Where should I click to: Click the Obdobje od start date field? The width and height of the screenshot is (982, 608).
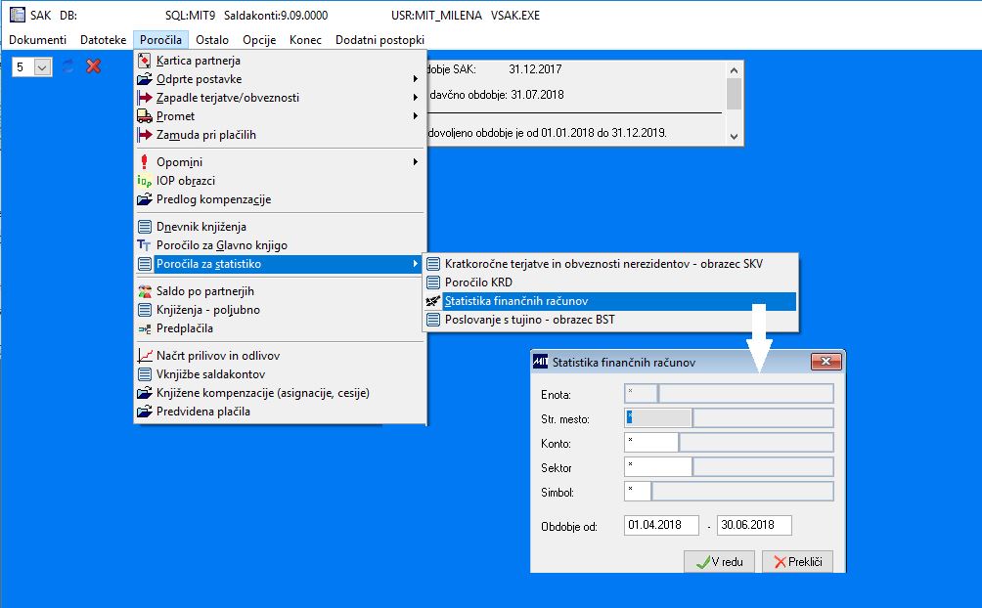coord(661,525)
